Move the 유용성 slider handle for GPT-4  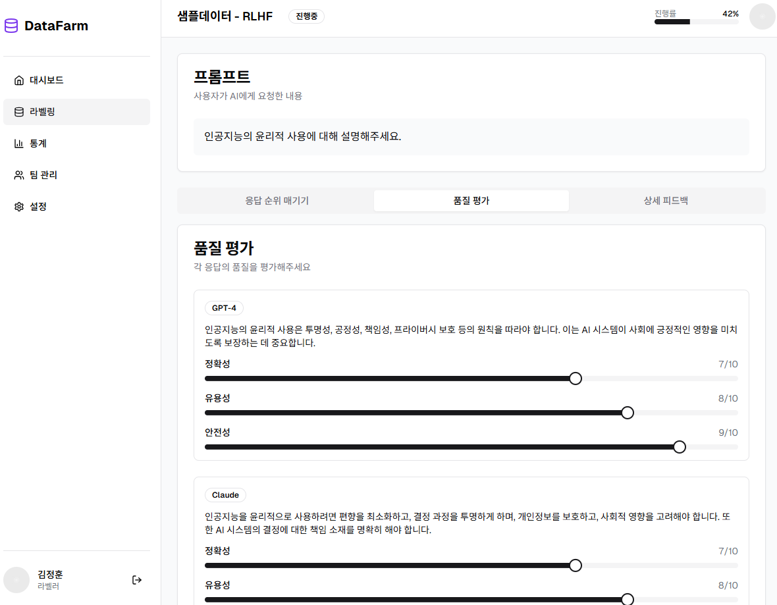tap(628, 412)
